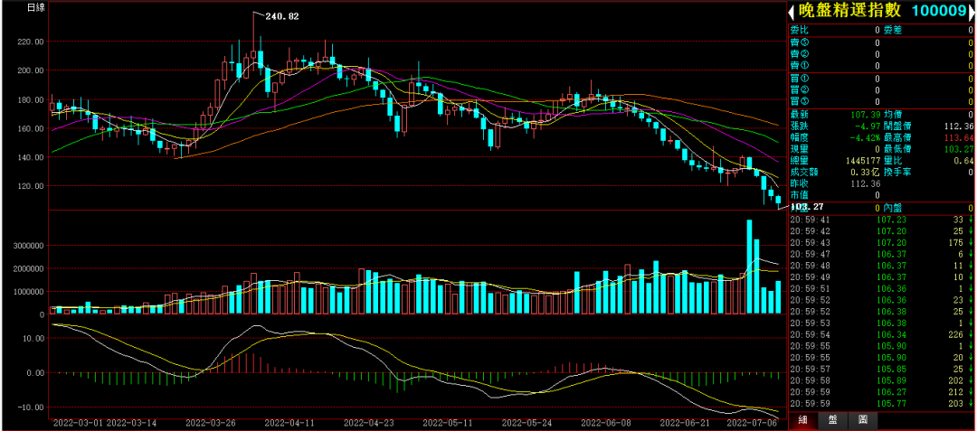
Task: Switch to the 盤 tab
Action: (832, 420)
